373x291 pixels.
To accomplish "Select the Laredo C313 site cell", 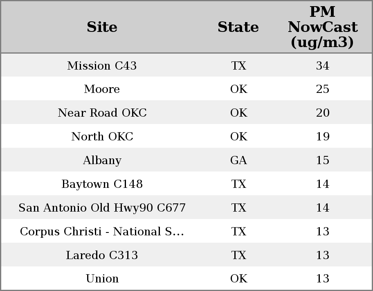I will click(x=102, y=255).
